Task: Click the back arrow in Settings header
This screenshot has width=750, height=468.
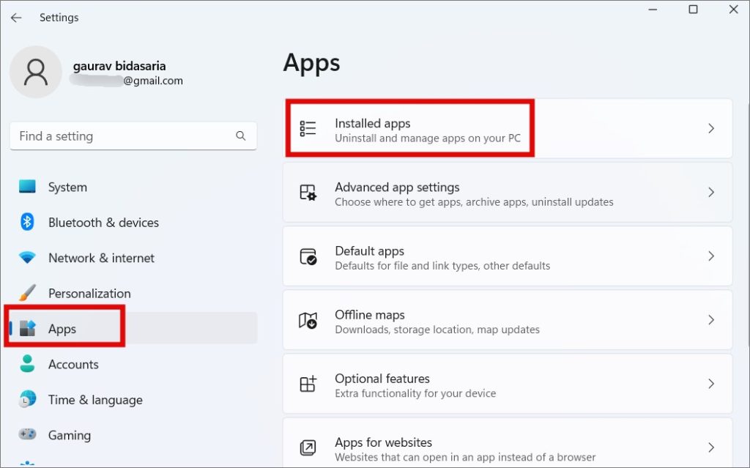Action: (16, 18)
